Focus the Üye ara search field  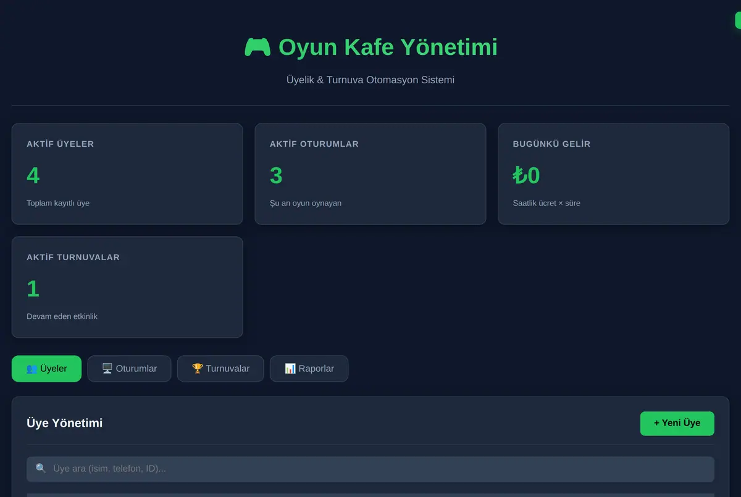click(x=371, y=469)
